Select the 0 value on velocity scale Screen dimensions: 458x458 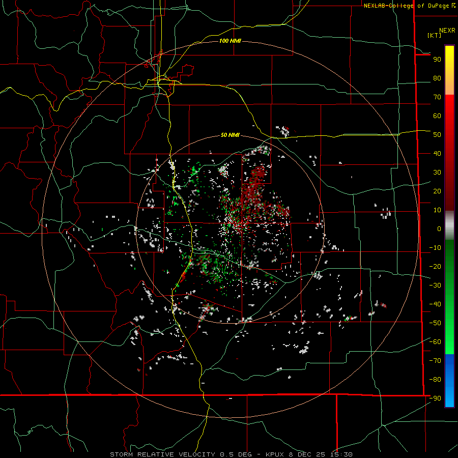(x=439, y=229)
